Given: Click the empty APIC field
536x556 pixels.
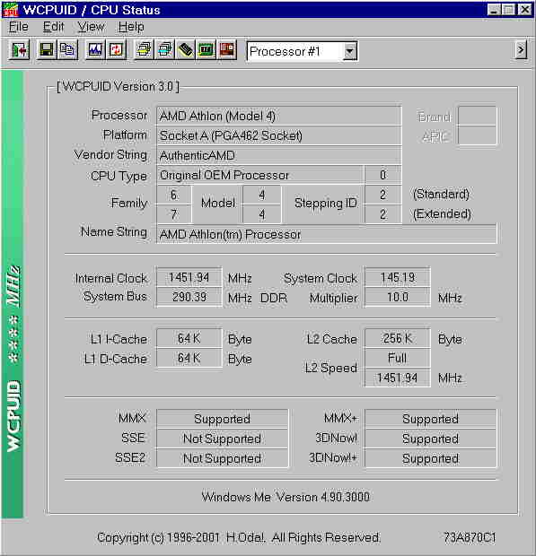Looking at the screenshot, I should click(x=477, y=135).
